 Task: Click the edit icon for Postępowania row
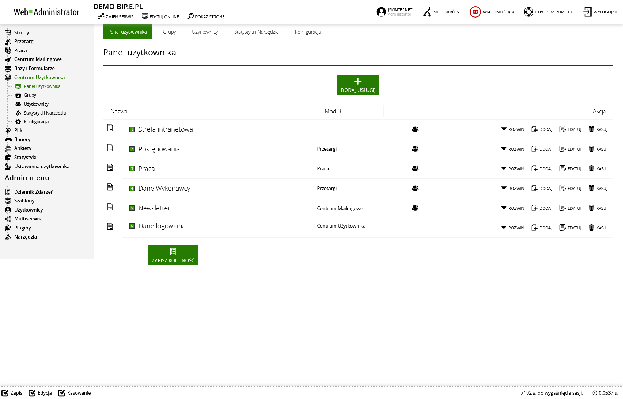coord(562,149)
